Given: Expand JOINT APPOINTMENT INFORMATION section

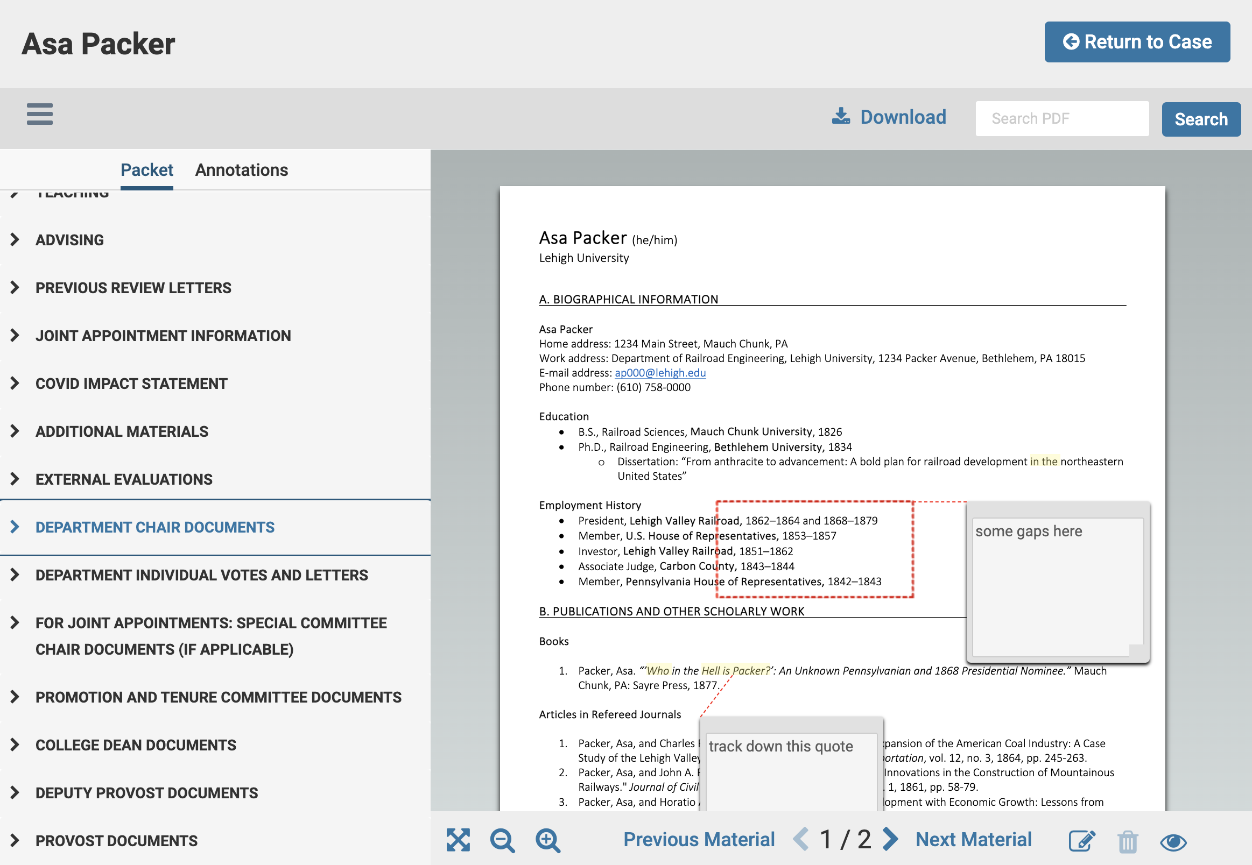Looking at the screenshot, I should (215, 336).
